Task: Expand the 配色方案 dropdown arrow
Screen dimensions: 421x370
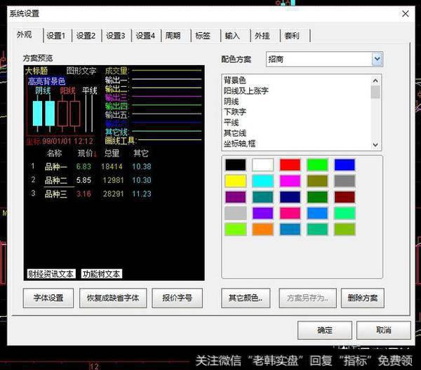Action: [377, 59]
